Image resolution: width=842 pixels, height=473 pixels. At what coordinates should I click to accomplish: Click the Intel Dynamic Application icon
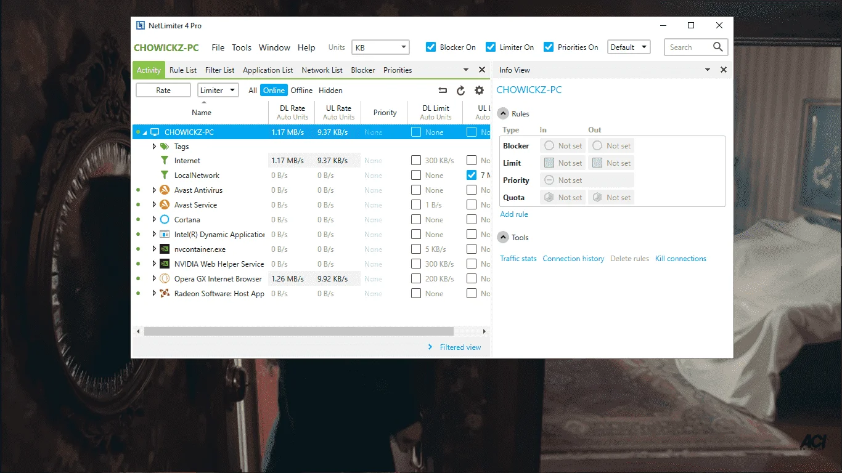coord(165,235)
